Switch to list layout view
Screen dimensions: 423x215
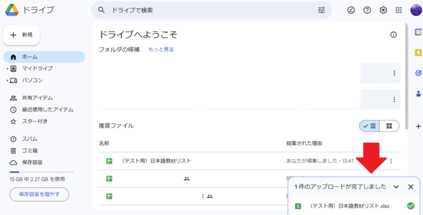[369, 126]
